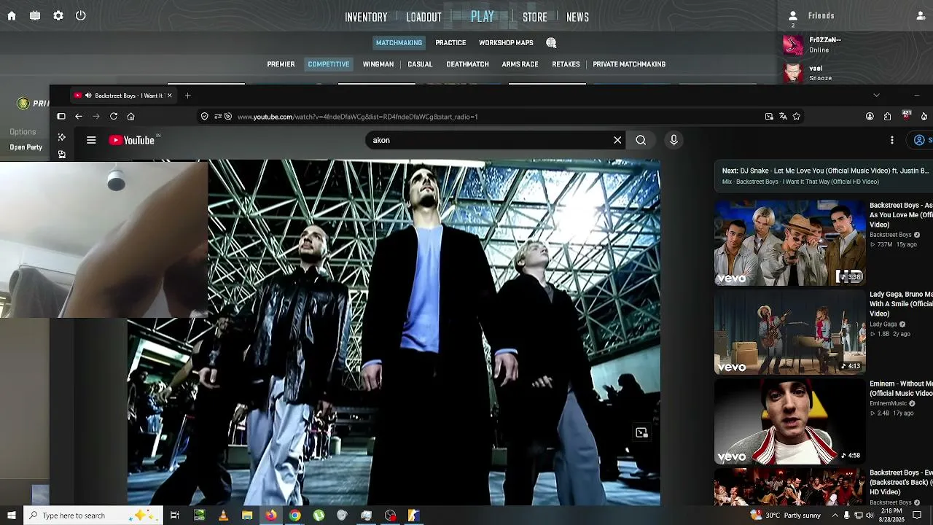933x525 pixels.
Task: Open the Firefox home page button
Action: coord(131,117)
